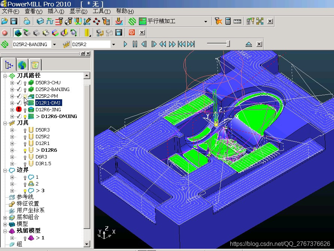The image size is (334, 251).
Task: Click the printer icon in main toolbar
Action: [x=27, y=21]
